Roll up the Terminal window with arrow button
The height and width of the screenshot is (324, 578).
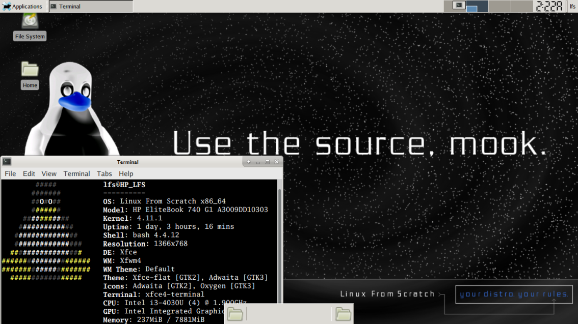[x=249, y=162]
